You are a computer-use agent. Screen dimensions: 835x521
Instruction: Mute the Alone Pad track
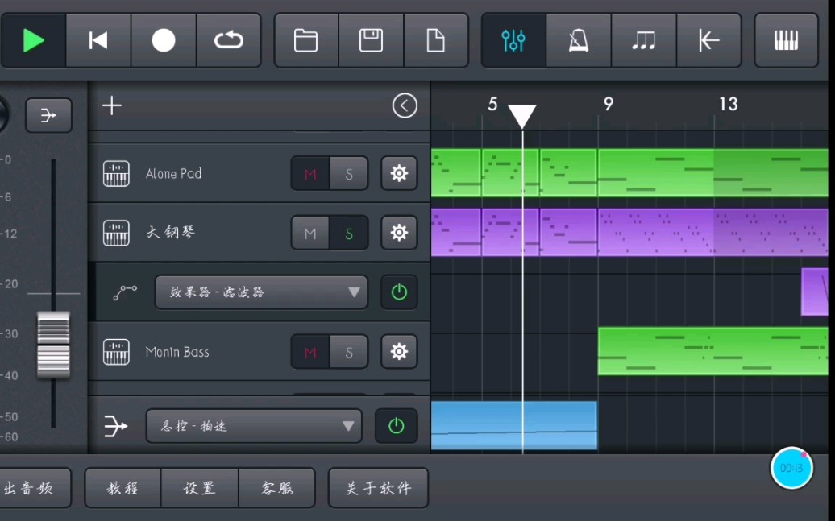coord(310,173)
